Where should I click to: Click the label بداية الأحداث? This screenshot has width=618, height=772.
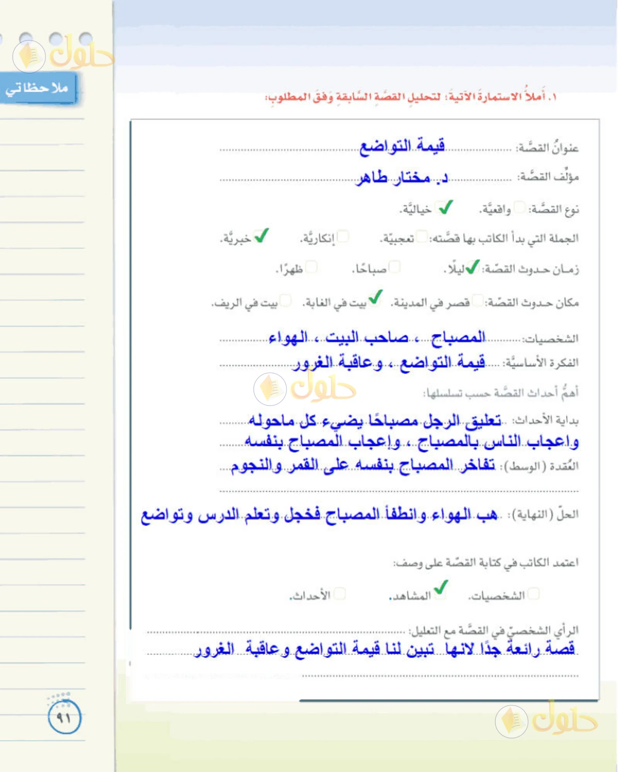pos(545,420)
